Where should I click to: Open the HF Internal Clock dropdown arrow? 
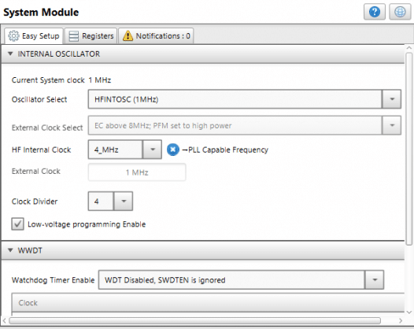tap(153, 150)
